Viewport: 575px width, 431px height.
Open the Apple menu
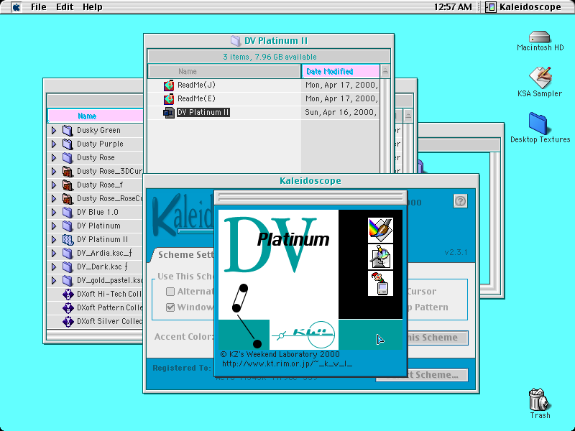tap(16, 7)
